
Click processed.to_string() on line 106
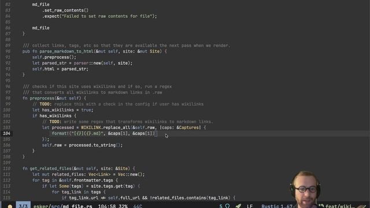(x=95, y=145)
